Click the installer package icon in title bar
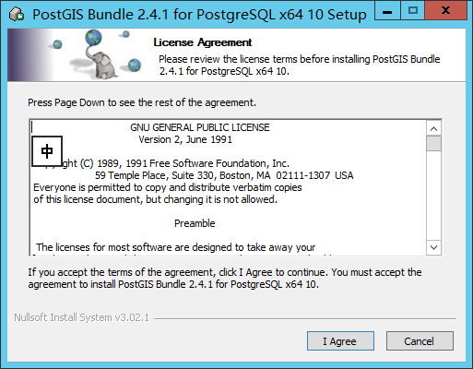Image resolution: width=473 pixels, height=369 pixels. click(x=17, y=14)
